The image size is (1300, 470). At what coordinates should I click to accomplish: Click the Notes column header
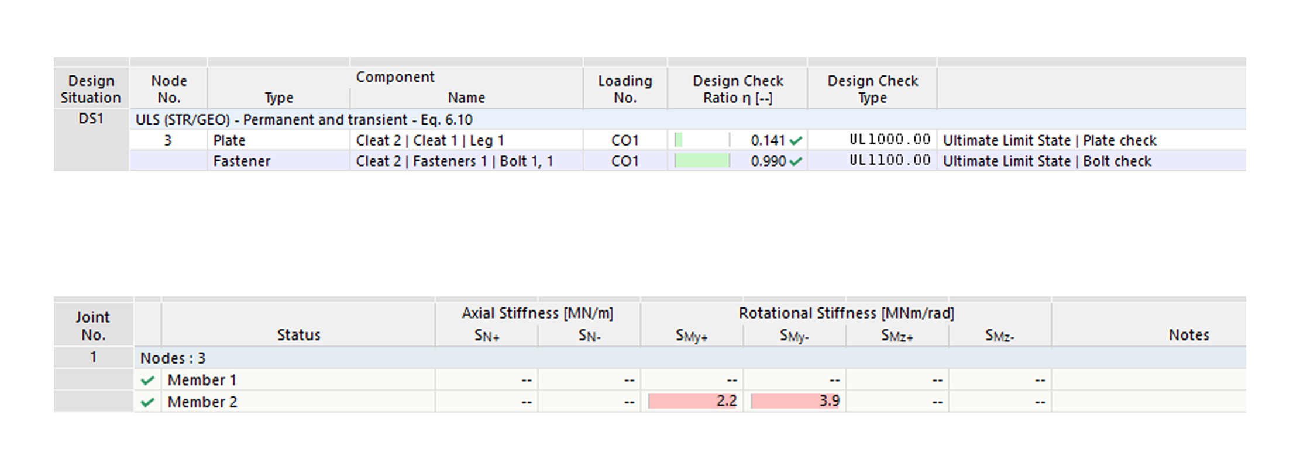tap(1188, 335)
